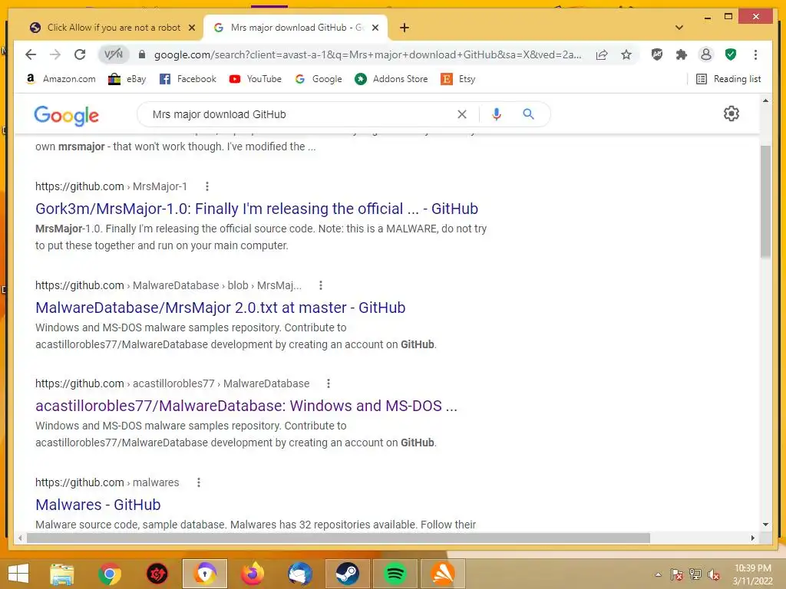Open the Facebook bookmark

click(x=187, y=79)
